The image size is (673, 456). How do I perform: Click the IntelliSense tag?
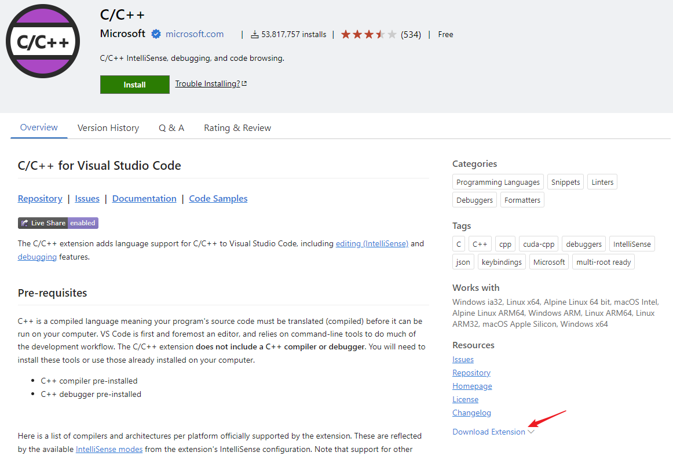(x=632, y=244)
